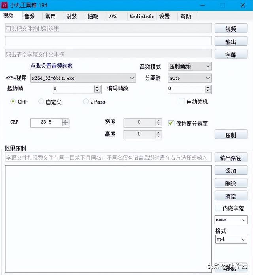Increase 起始帧 with up arrow
253x275 pixels.
97,87
